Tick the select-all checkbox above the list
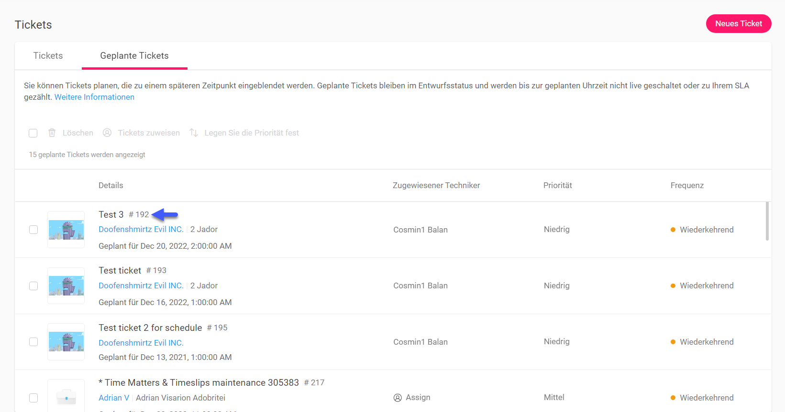 [x=33, y=133]
